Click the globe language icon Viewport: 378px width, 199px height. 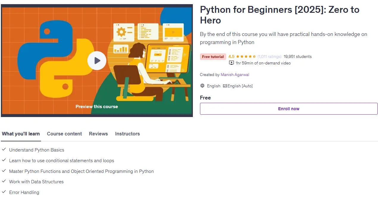pyautogui.click(x=202, y=86)
